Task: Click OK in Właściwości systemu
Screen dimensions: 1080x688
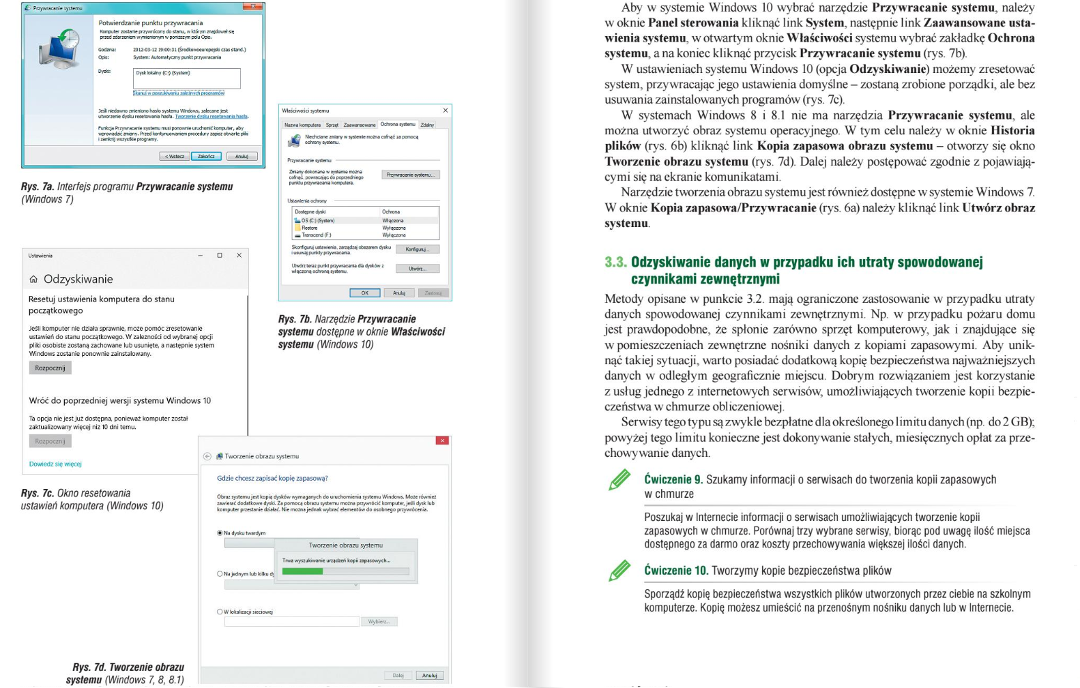Action: point(365,293)
